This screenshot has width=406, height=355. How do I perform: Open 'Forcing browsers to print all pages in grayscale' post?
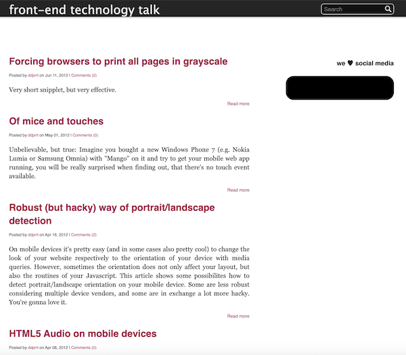point(118,62)
